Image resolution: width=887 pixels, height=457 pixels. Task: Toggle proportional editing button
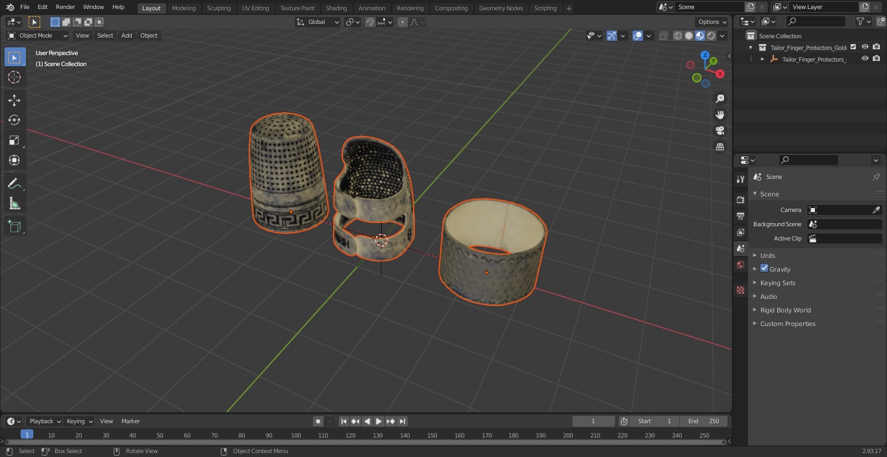point(403,22)
